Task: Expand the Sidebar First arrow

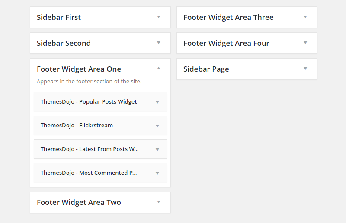Action: (x=159, y=17)
